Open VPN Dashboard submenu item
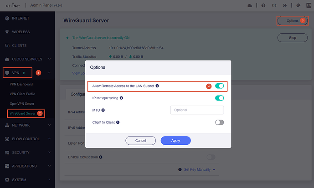314x188 pixels. click(21, 84)
